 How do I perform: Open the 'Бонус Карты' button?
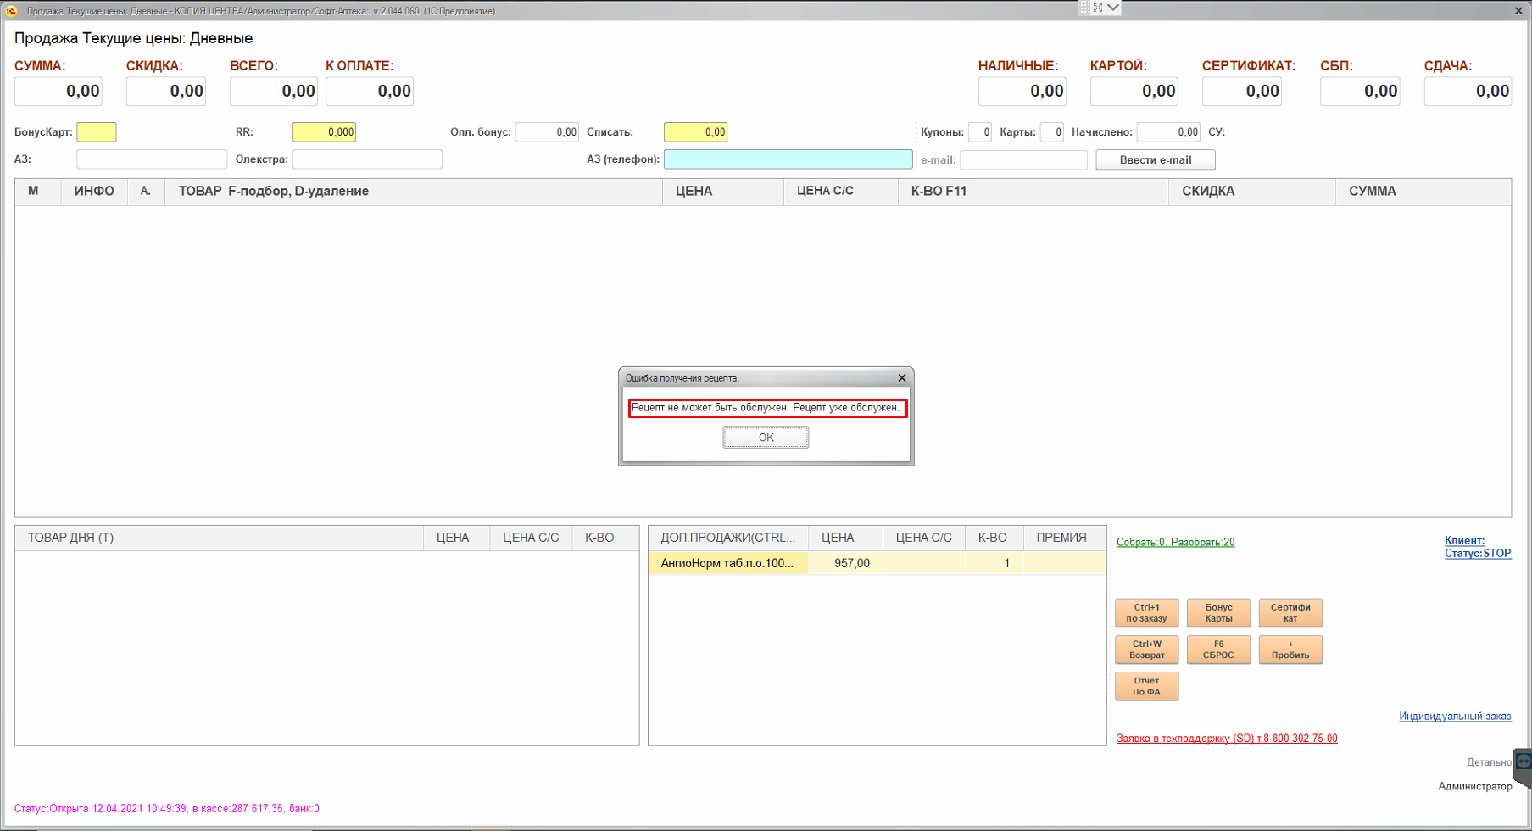(1218, 613)
